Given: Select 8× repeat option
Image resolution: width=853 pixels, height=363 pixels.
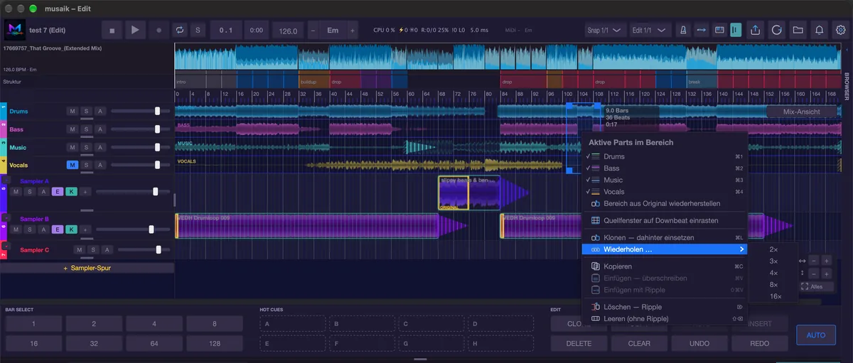Looking at the screenshot, I should click(774, 284).
